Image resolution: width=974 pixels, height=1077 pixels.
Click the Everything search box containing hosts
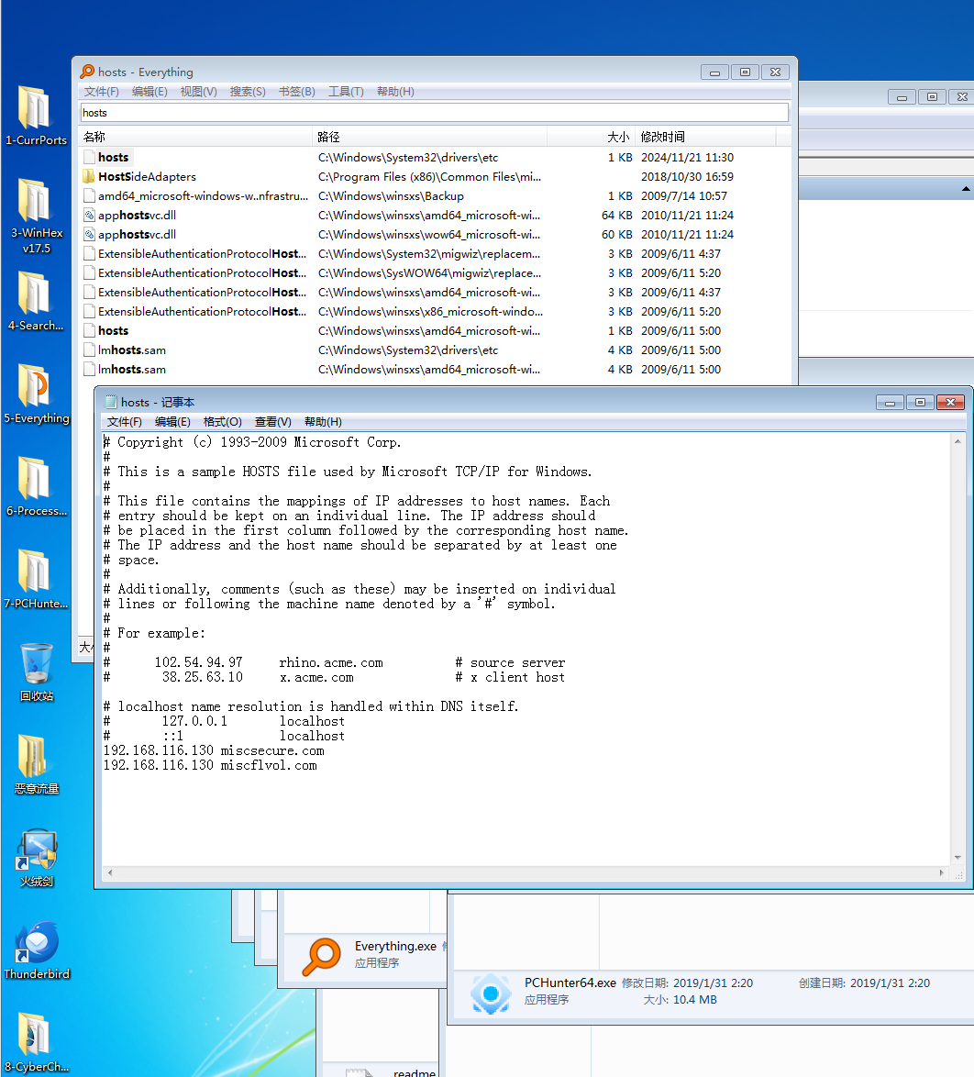click(434, 113)
